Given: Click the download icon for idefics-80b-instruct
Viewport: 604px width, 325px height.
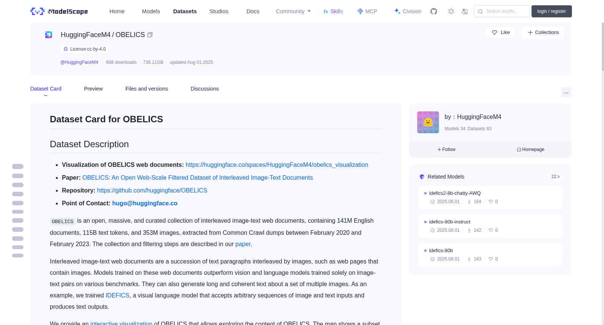Looking at the screenshot, I should 469,230.
